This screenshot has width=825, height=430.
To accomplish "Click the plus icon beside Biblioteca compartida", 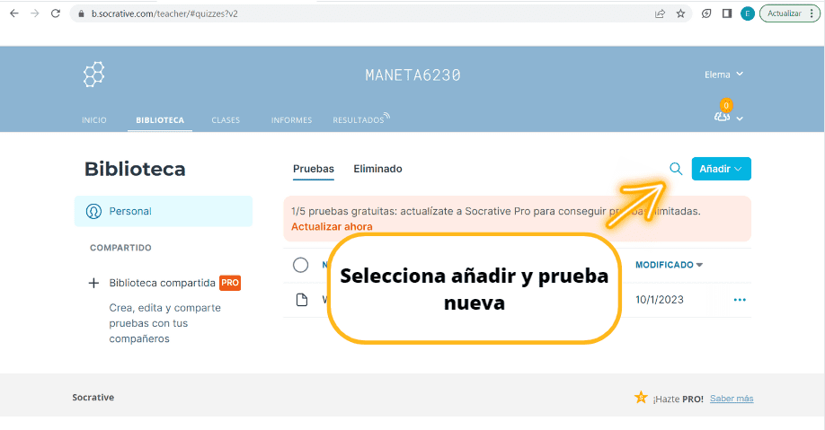I will point(93,283).
